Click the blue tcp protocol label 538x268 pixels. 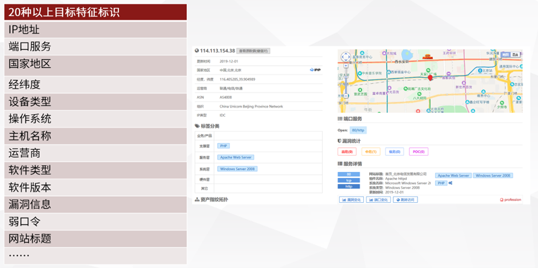[x=348, y=180]
